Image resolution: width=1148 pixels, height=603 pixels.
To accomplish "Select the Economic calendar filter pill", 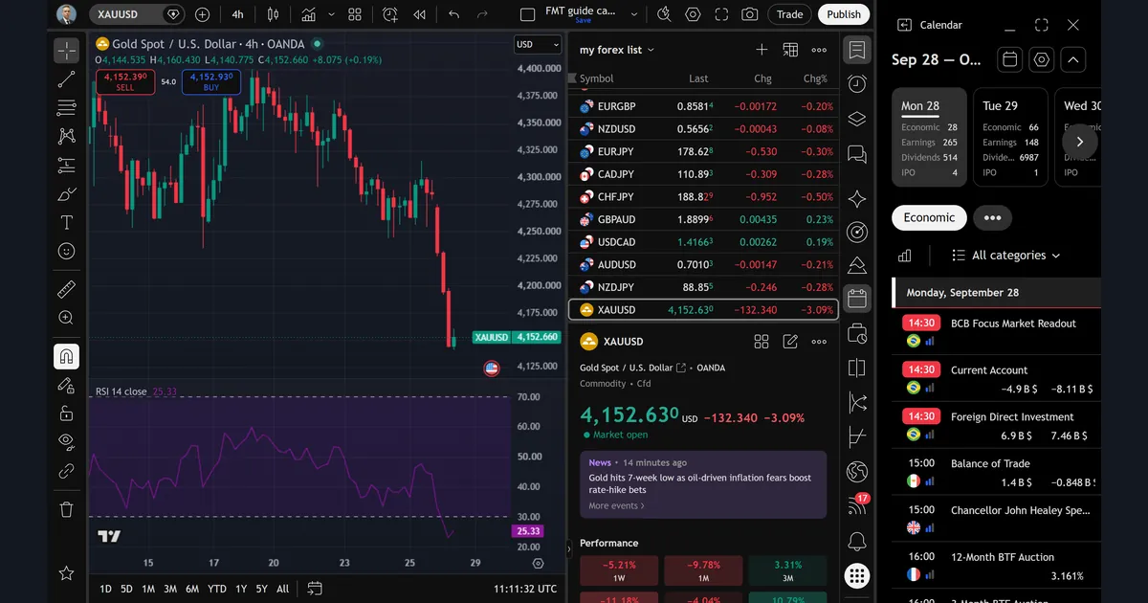I will pos(929,217).
